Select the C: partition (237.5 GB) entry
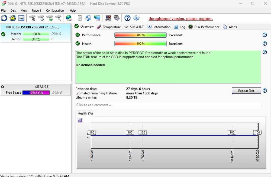Viewport: 271px width, 177px height. 36,90
